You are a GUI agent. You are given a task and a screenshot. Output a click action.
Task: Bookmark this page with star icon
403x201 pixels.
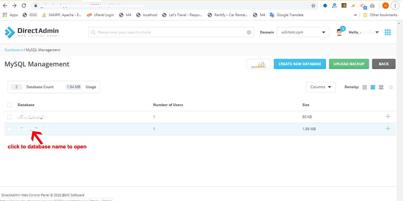pyautogui.click(x=313, y=6)
